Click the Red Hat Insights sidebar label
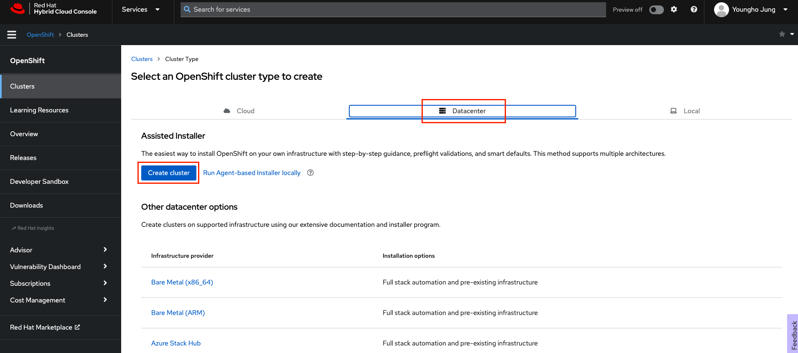 pyautogui.click(x=33, y=228)
